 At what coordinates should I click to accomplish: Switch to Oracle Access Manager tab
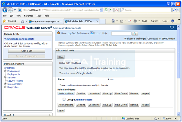click(x=46, y=21)
